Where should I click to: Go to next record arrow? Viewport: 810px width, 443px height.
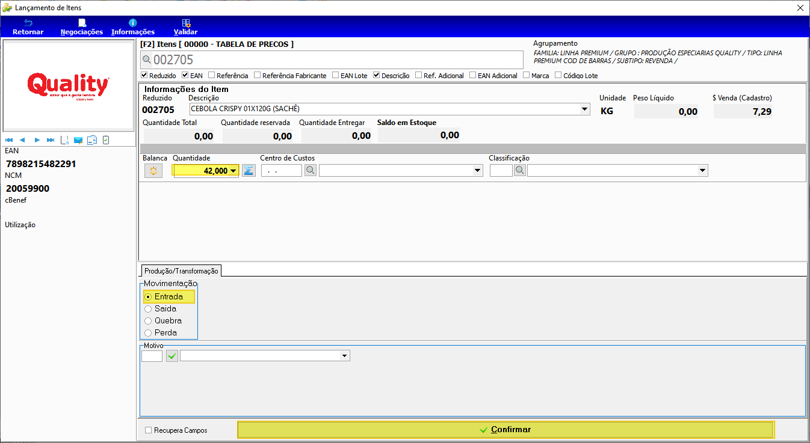[37, 140]
